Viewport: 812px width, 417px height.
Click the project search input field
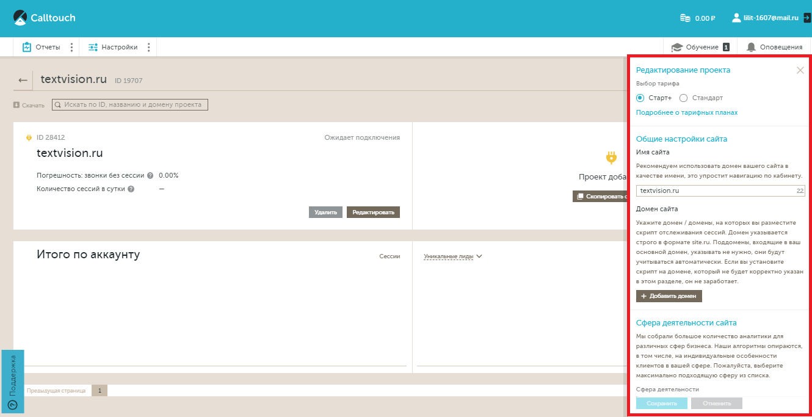pyautogui.click(x=130, y=105)
